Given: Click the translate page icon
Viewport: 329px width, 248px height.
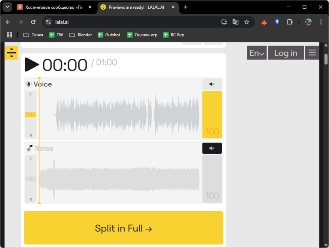Looking at the screenshot, I should coord(236,22).
